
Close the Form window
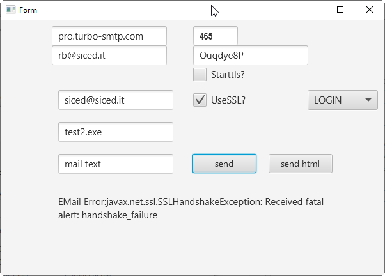(370, 10)
